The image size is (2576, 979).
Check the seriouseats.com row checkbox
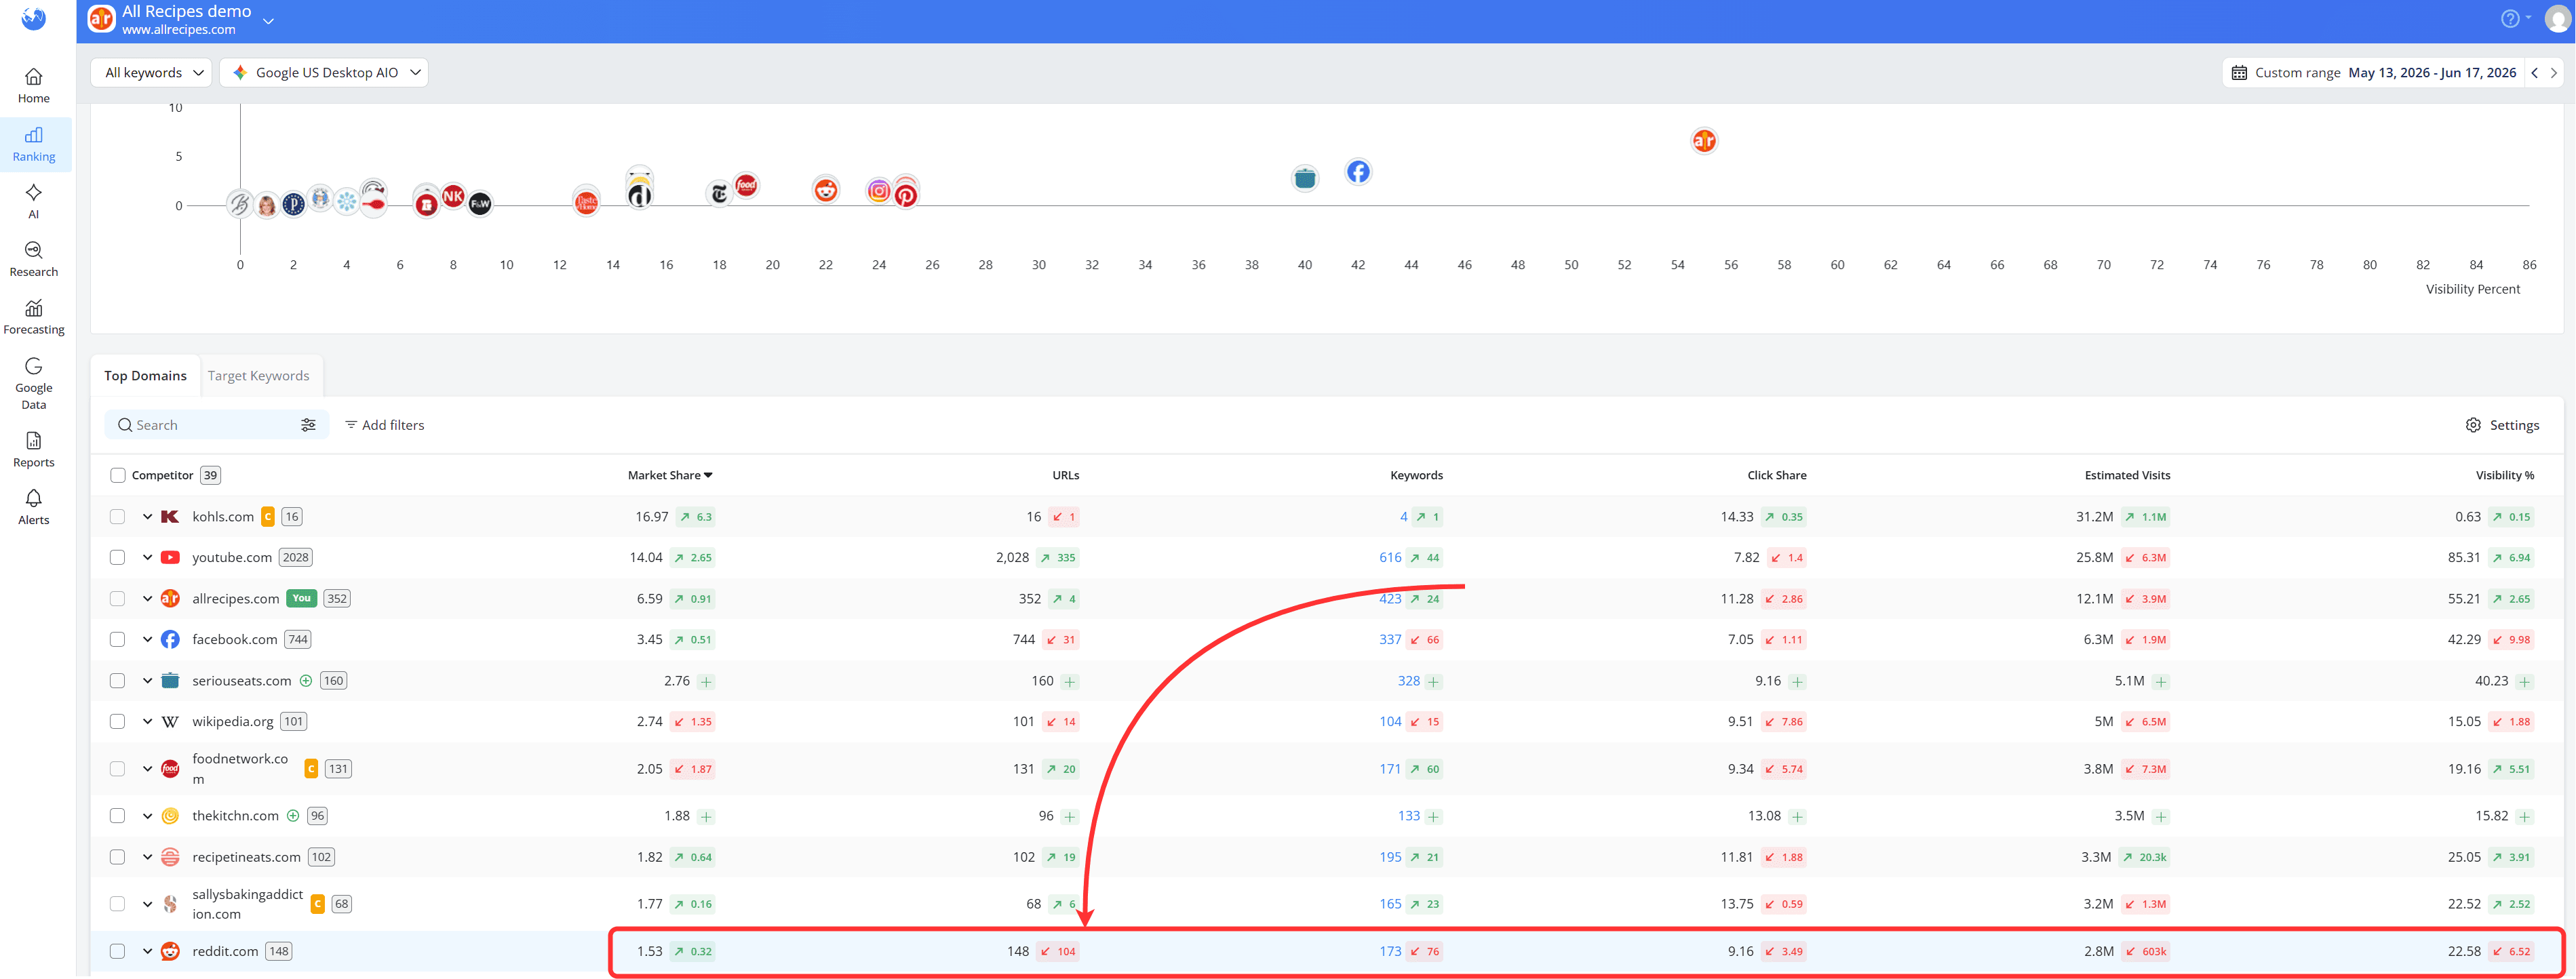click(x=118, y=681)
